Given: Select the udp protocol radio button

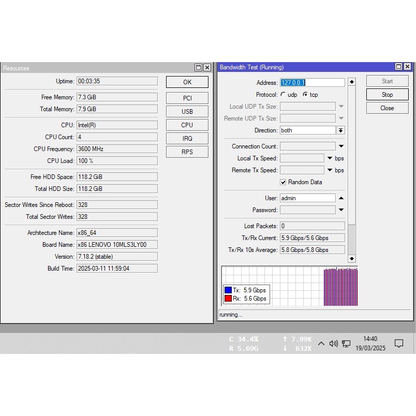Looking at the screenshot, I should click(283, 95).
